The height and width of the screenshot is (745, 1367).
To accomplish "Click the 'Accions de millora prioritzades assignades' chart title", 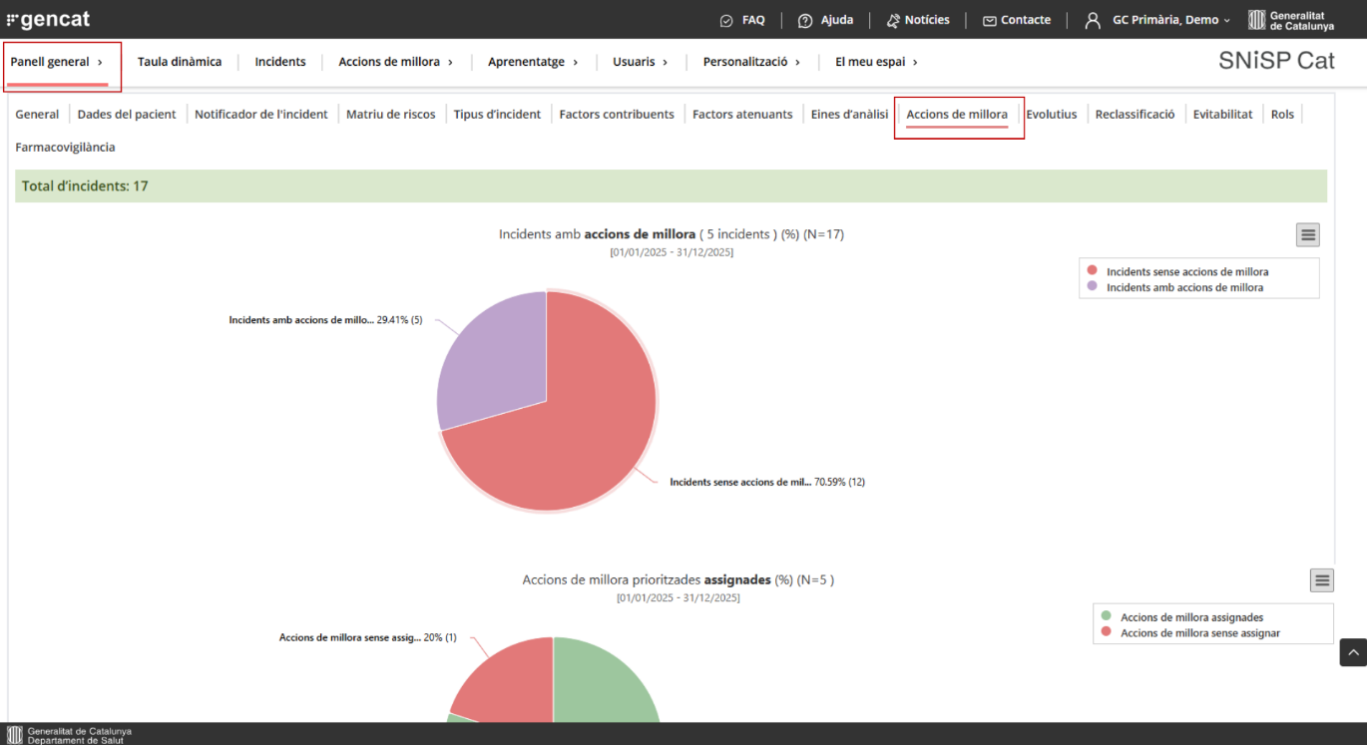I will pyautogui.click(x=679, y=579).
